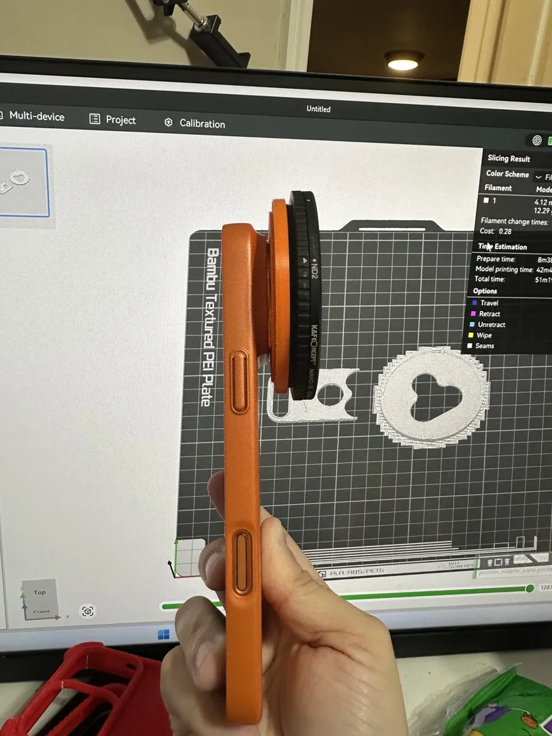Click the Prepare time label
The width and height of the screenshot is (552, 736).
pos(496,259)
